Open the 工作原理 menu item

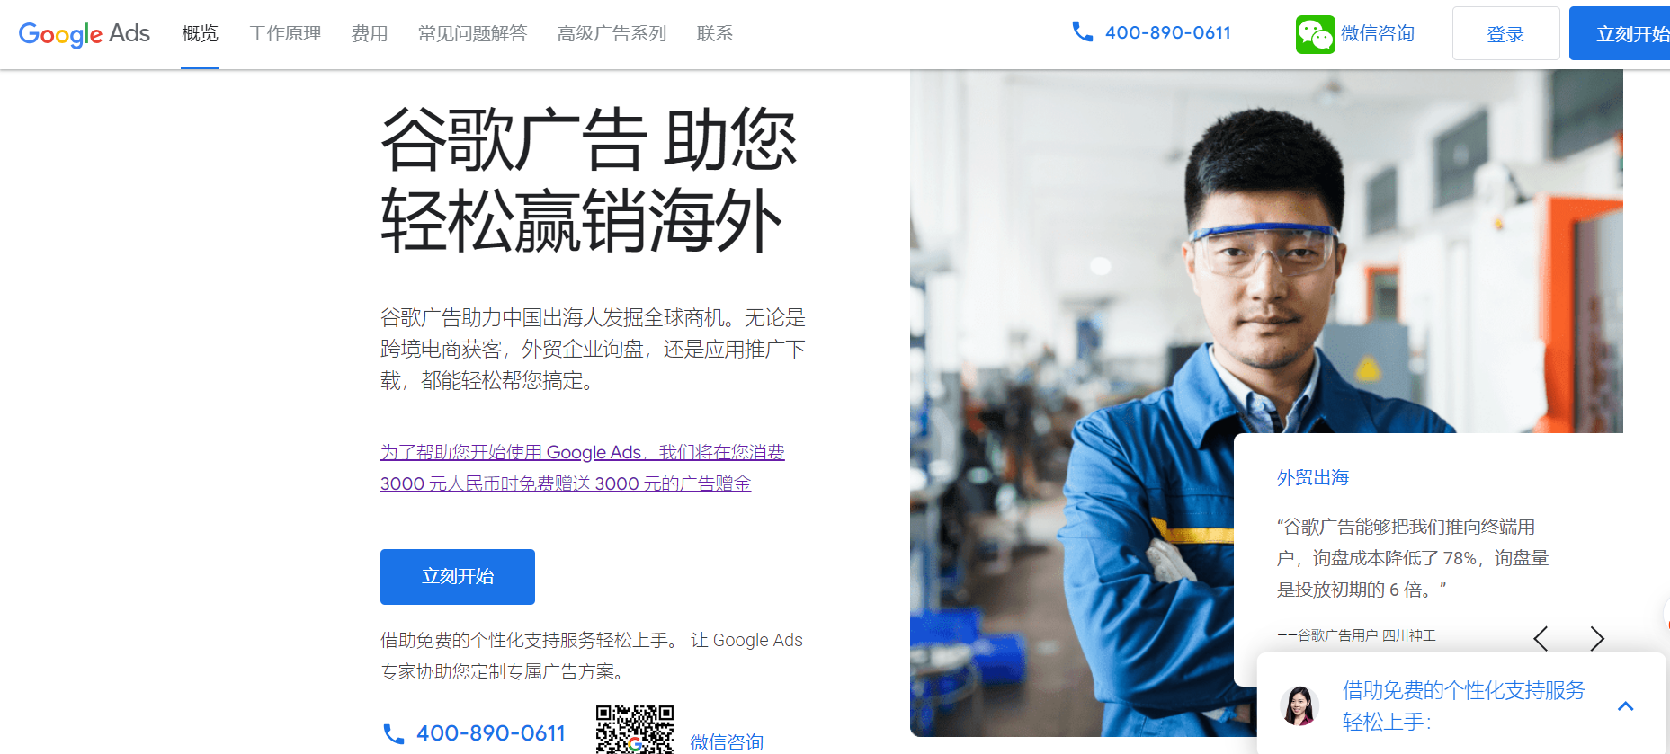(x=285, y=34)
